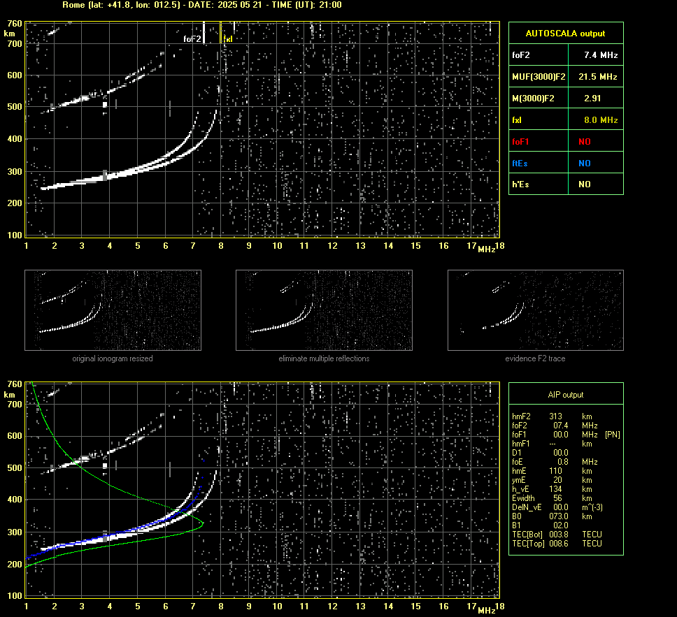Image resolution: width=677 pixels, height=617 pixels.
Task: Select the 'evidence F2 trace' thumbnail
Action: [536, 310]
